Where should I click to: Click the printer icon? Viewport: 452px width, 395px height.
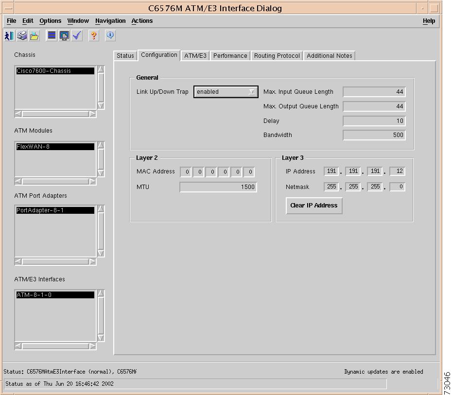pos(22,36)
